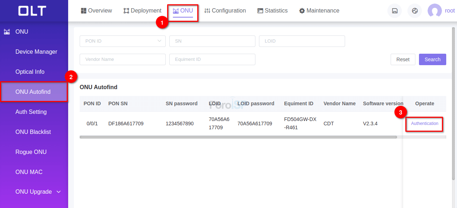Click the Authentication link for DF186A617709

point(424,124)
